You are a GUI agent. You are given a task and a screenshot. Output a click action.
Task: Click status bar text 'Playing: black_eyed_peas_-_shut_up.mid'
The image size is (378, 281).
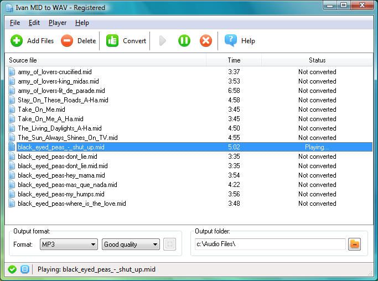pos(96,269)
